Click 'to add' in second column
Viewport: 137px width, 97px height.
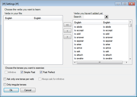106,34
